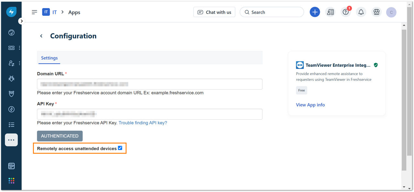Open the Tickets icon in sidebar
The width and height of the screenshot is (414, 192).
[11, 48]
